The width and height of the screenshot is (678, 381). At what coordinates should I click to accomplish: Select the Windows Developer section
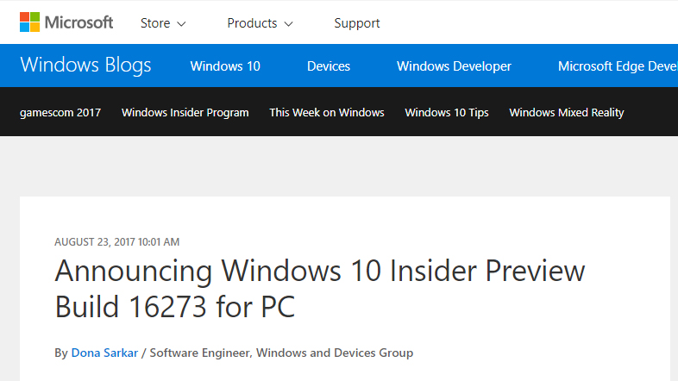click(454, 66)
